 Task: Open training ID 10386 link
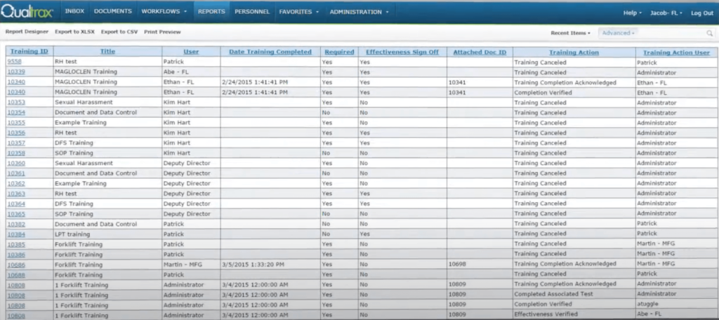16,255
